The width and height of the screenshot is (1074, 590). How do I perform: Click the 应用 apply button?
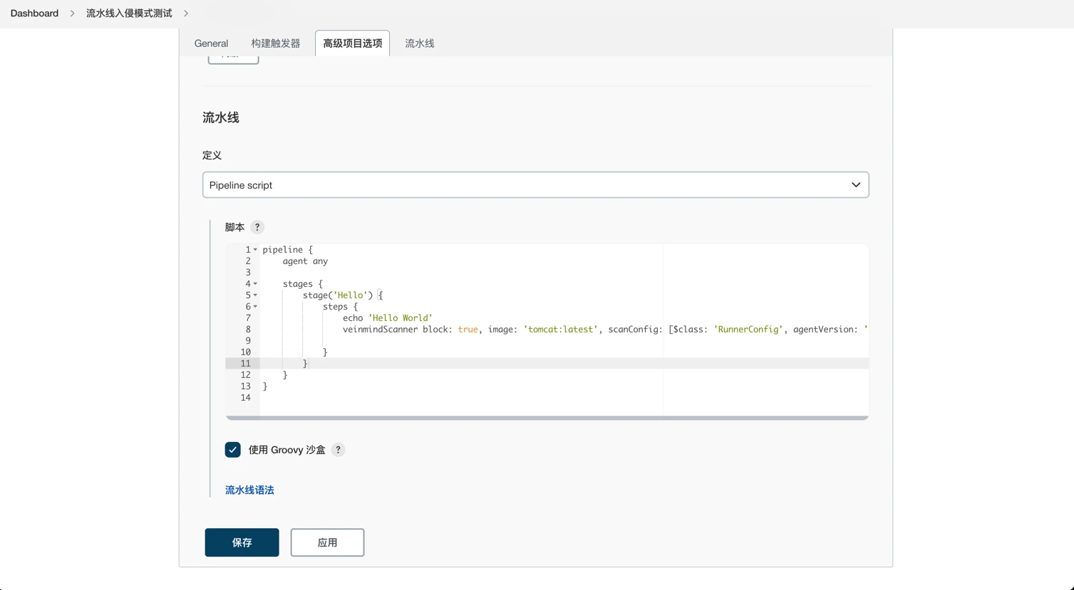pyautogui.click(x=327, y=542)
